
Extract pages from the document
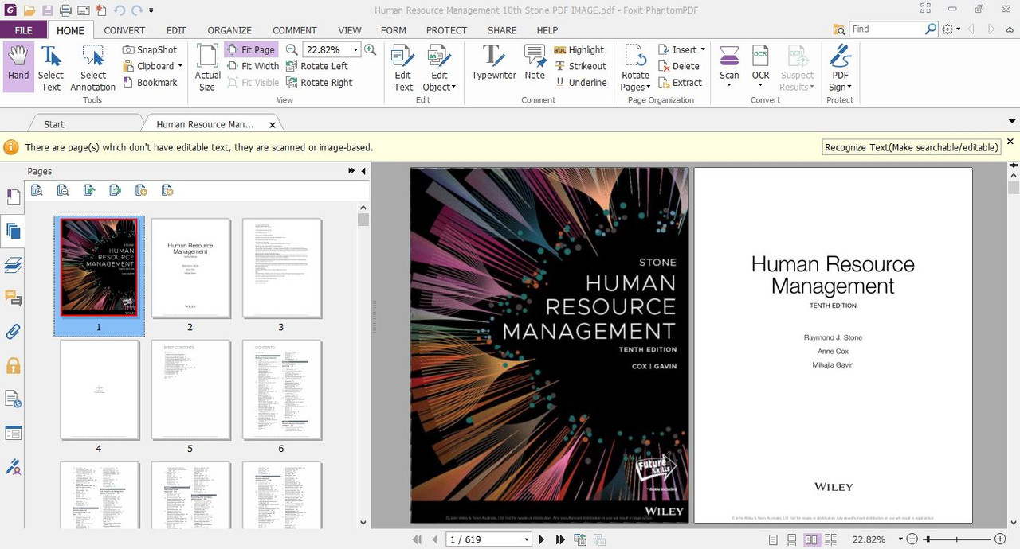pyautogui.click(x=680, y=83)
